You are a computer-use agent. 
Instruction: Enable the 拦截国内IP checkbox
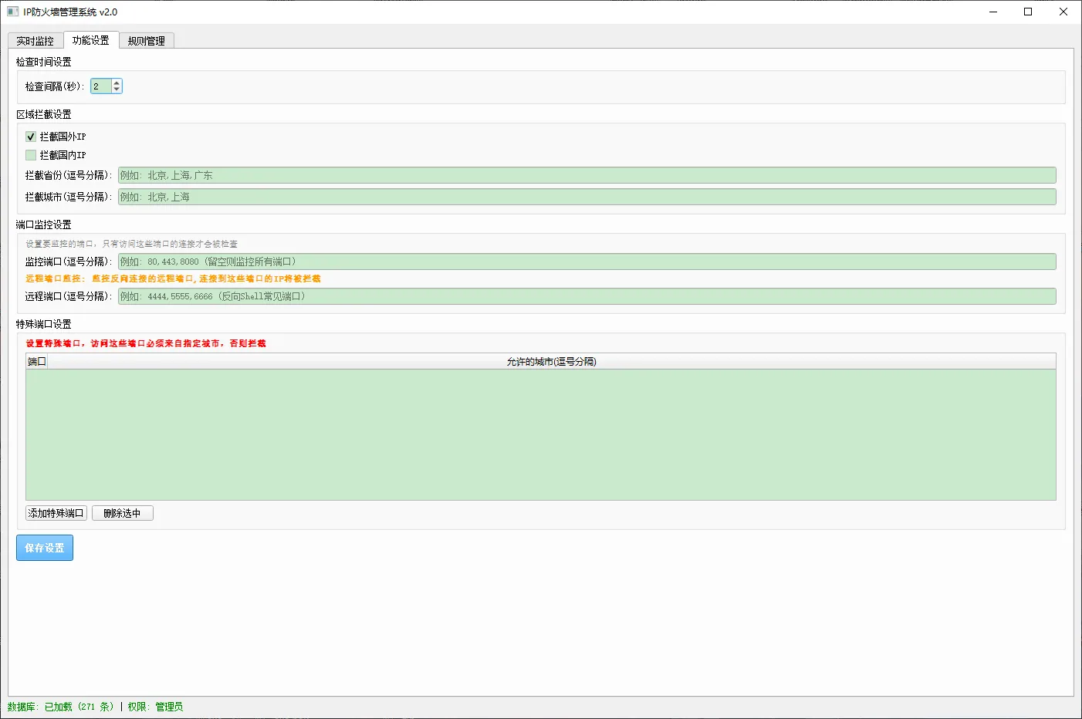31,155
